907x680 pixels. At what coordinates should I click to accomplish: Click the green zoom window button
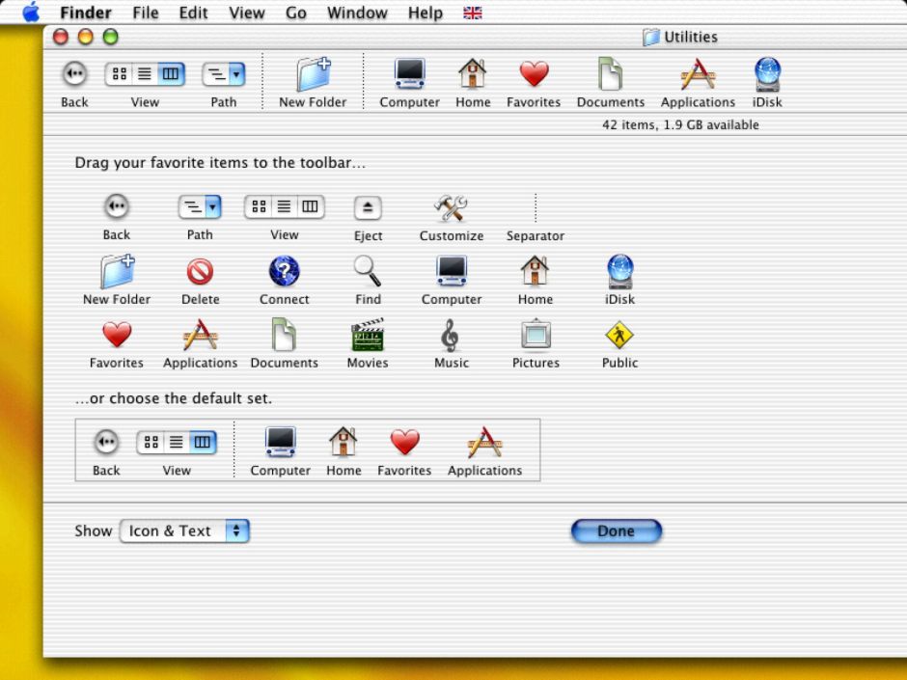111,37
